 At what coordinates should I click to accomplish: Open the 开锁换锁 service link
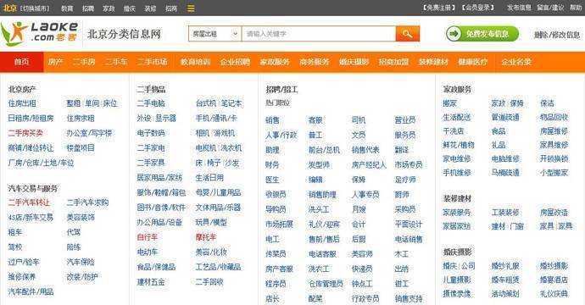554,158
